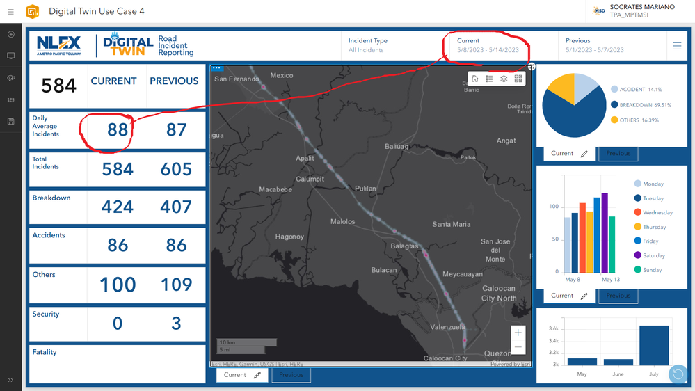The height and width of the screenshot is (391, 695).
Task: Open the map layers icon
Action: 504,79
